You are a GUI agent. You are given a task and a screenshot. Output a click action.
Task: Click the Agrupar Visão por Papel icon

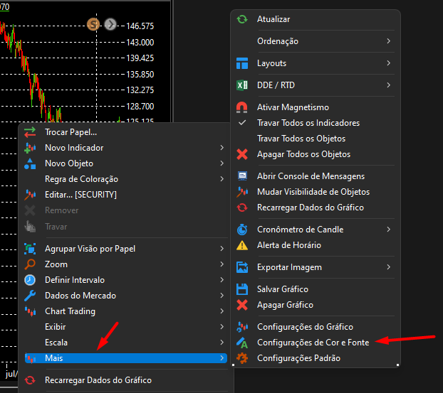click(x=30, y=249)
